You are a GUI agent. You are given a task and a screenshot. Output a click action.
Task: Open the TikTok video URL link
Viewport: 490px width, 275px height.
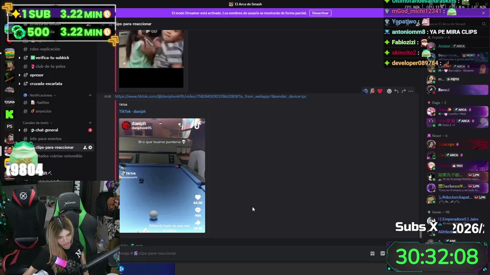211,96
